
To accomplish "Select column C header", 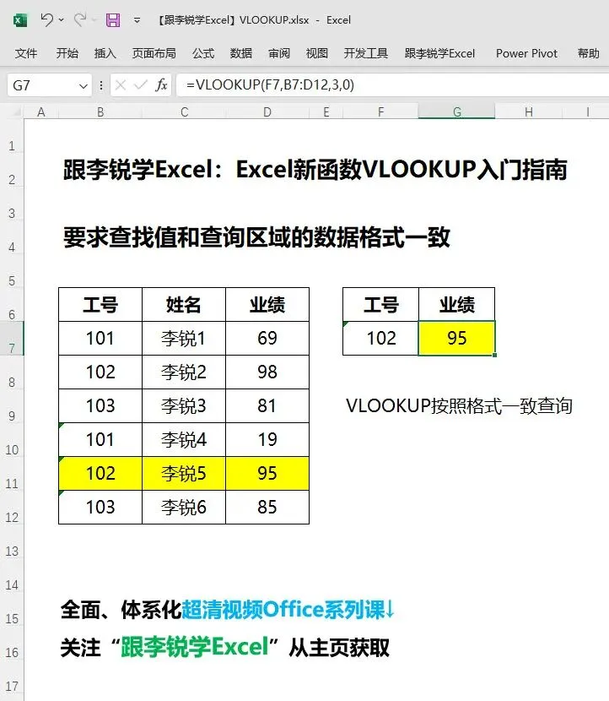I will pos(184,111).
